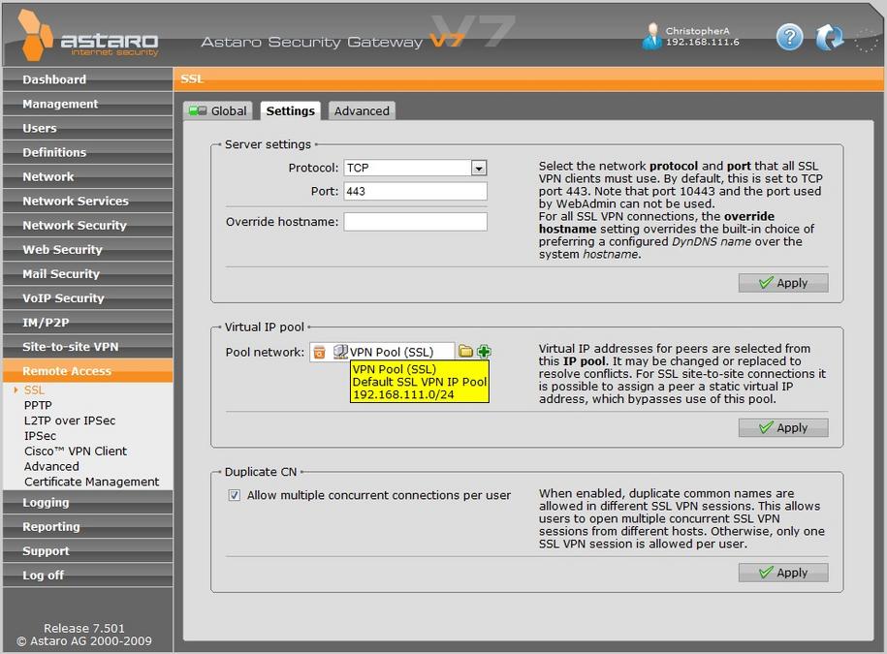This screenshot has width=887, height=654.
Task: Apply the Virtual IP pool settings
Action: point(783,427)
